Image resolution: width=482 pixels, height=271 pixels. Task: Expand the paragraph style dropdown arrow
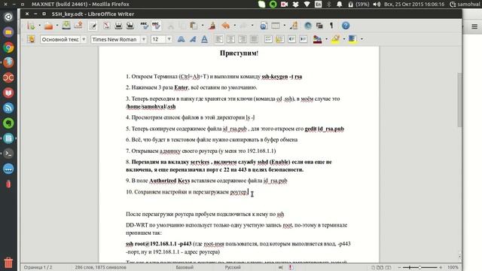point(84,39)
